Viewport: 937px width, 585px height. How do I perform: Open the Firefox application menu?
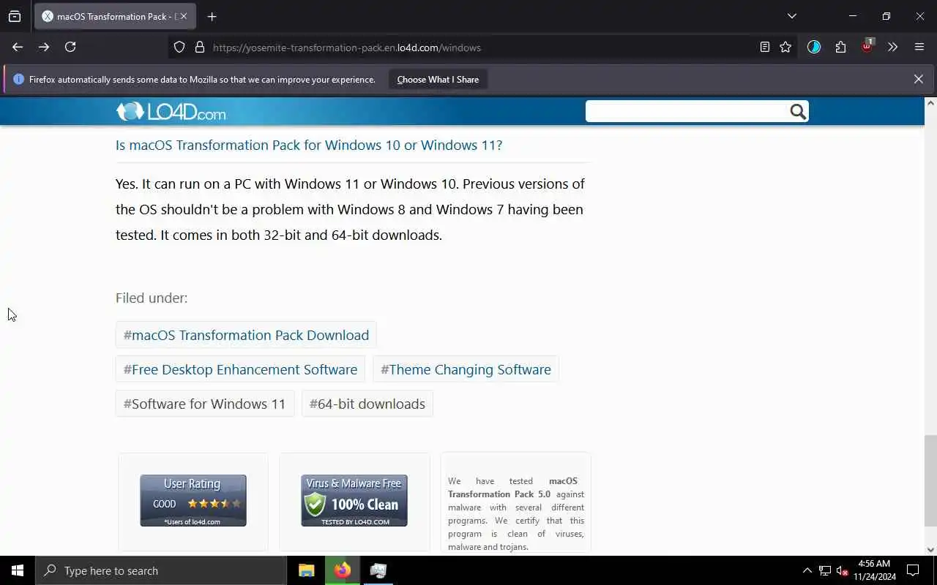tap(919, 47)
